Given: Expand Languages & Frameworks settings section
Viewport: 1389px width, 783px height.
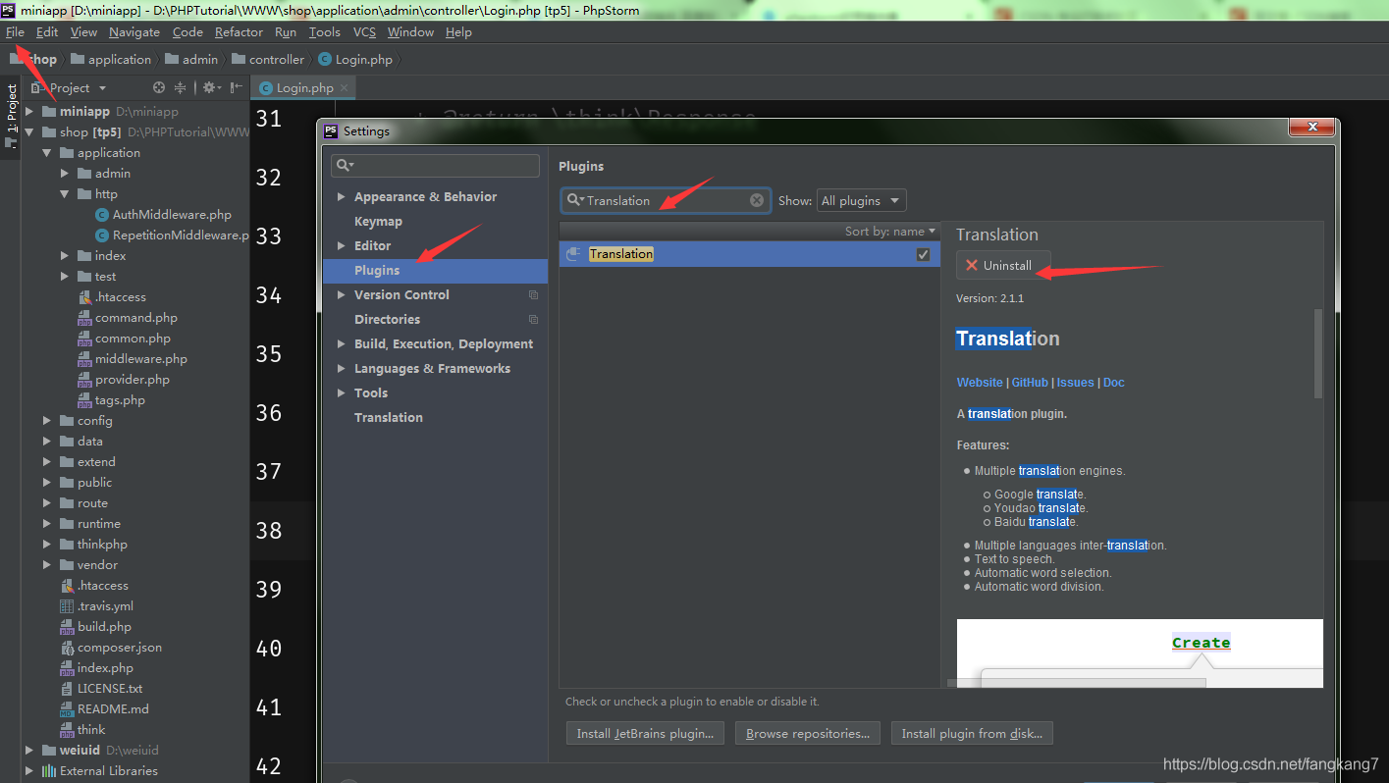Looking at the screenshot, I should pyautogui.click(x=342, y=368).
